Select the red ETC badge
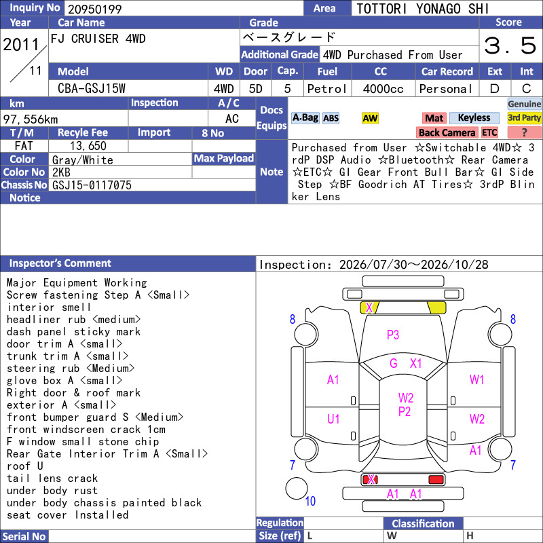The image size is (543, 543). pos(489,132)
